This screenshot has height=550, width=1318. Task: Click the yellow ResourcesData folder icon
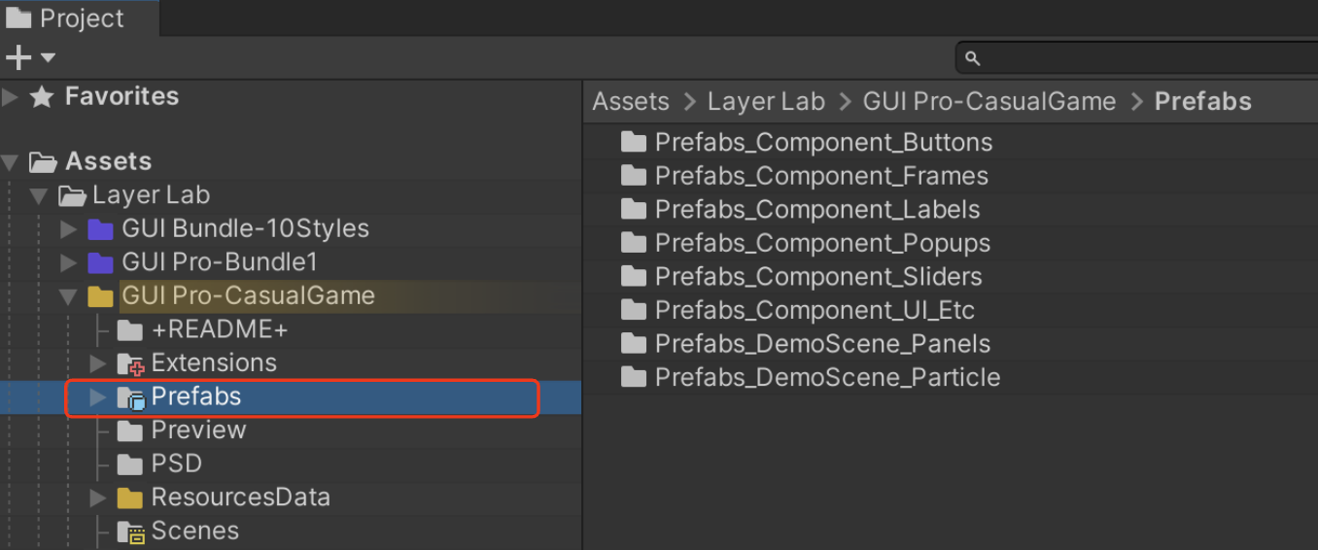(130, 498)
